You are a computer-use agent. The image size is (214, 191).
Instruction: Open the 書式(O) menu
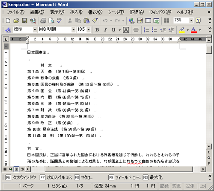click(95, 12)
